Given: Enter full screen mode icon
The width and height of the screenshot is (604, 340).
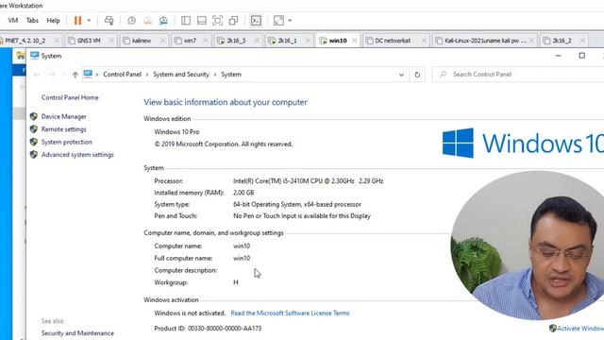Looking at the screenshot, I should coord(218,21).
